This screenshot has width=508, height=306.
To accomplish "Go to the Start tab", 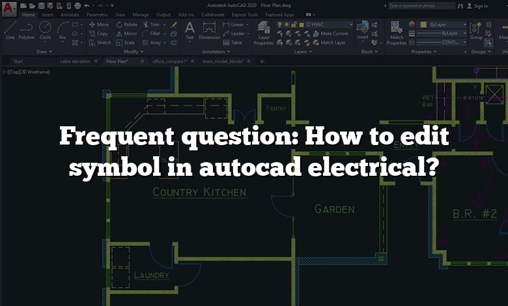I will click(18, 61).
